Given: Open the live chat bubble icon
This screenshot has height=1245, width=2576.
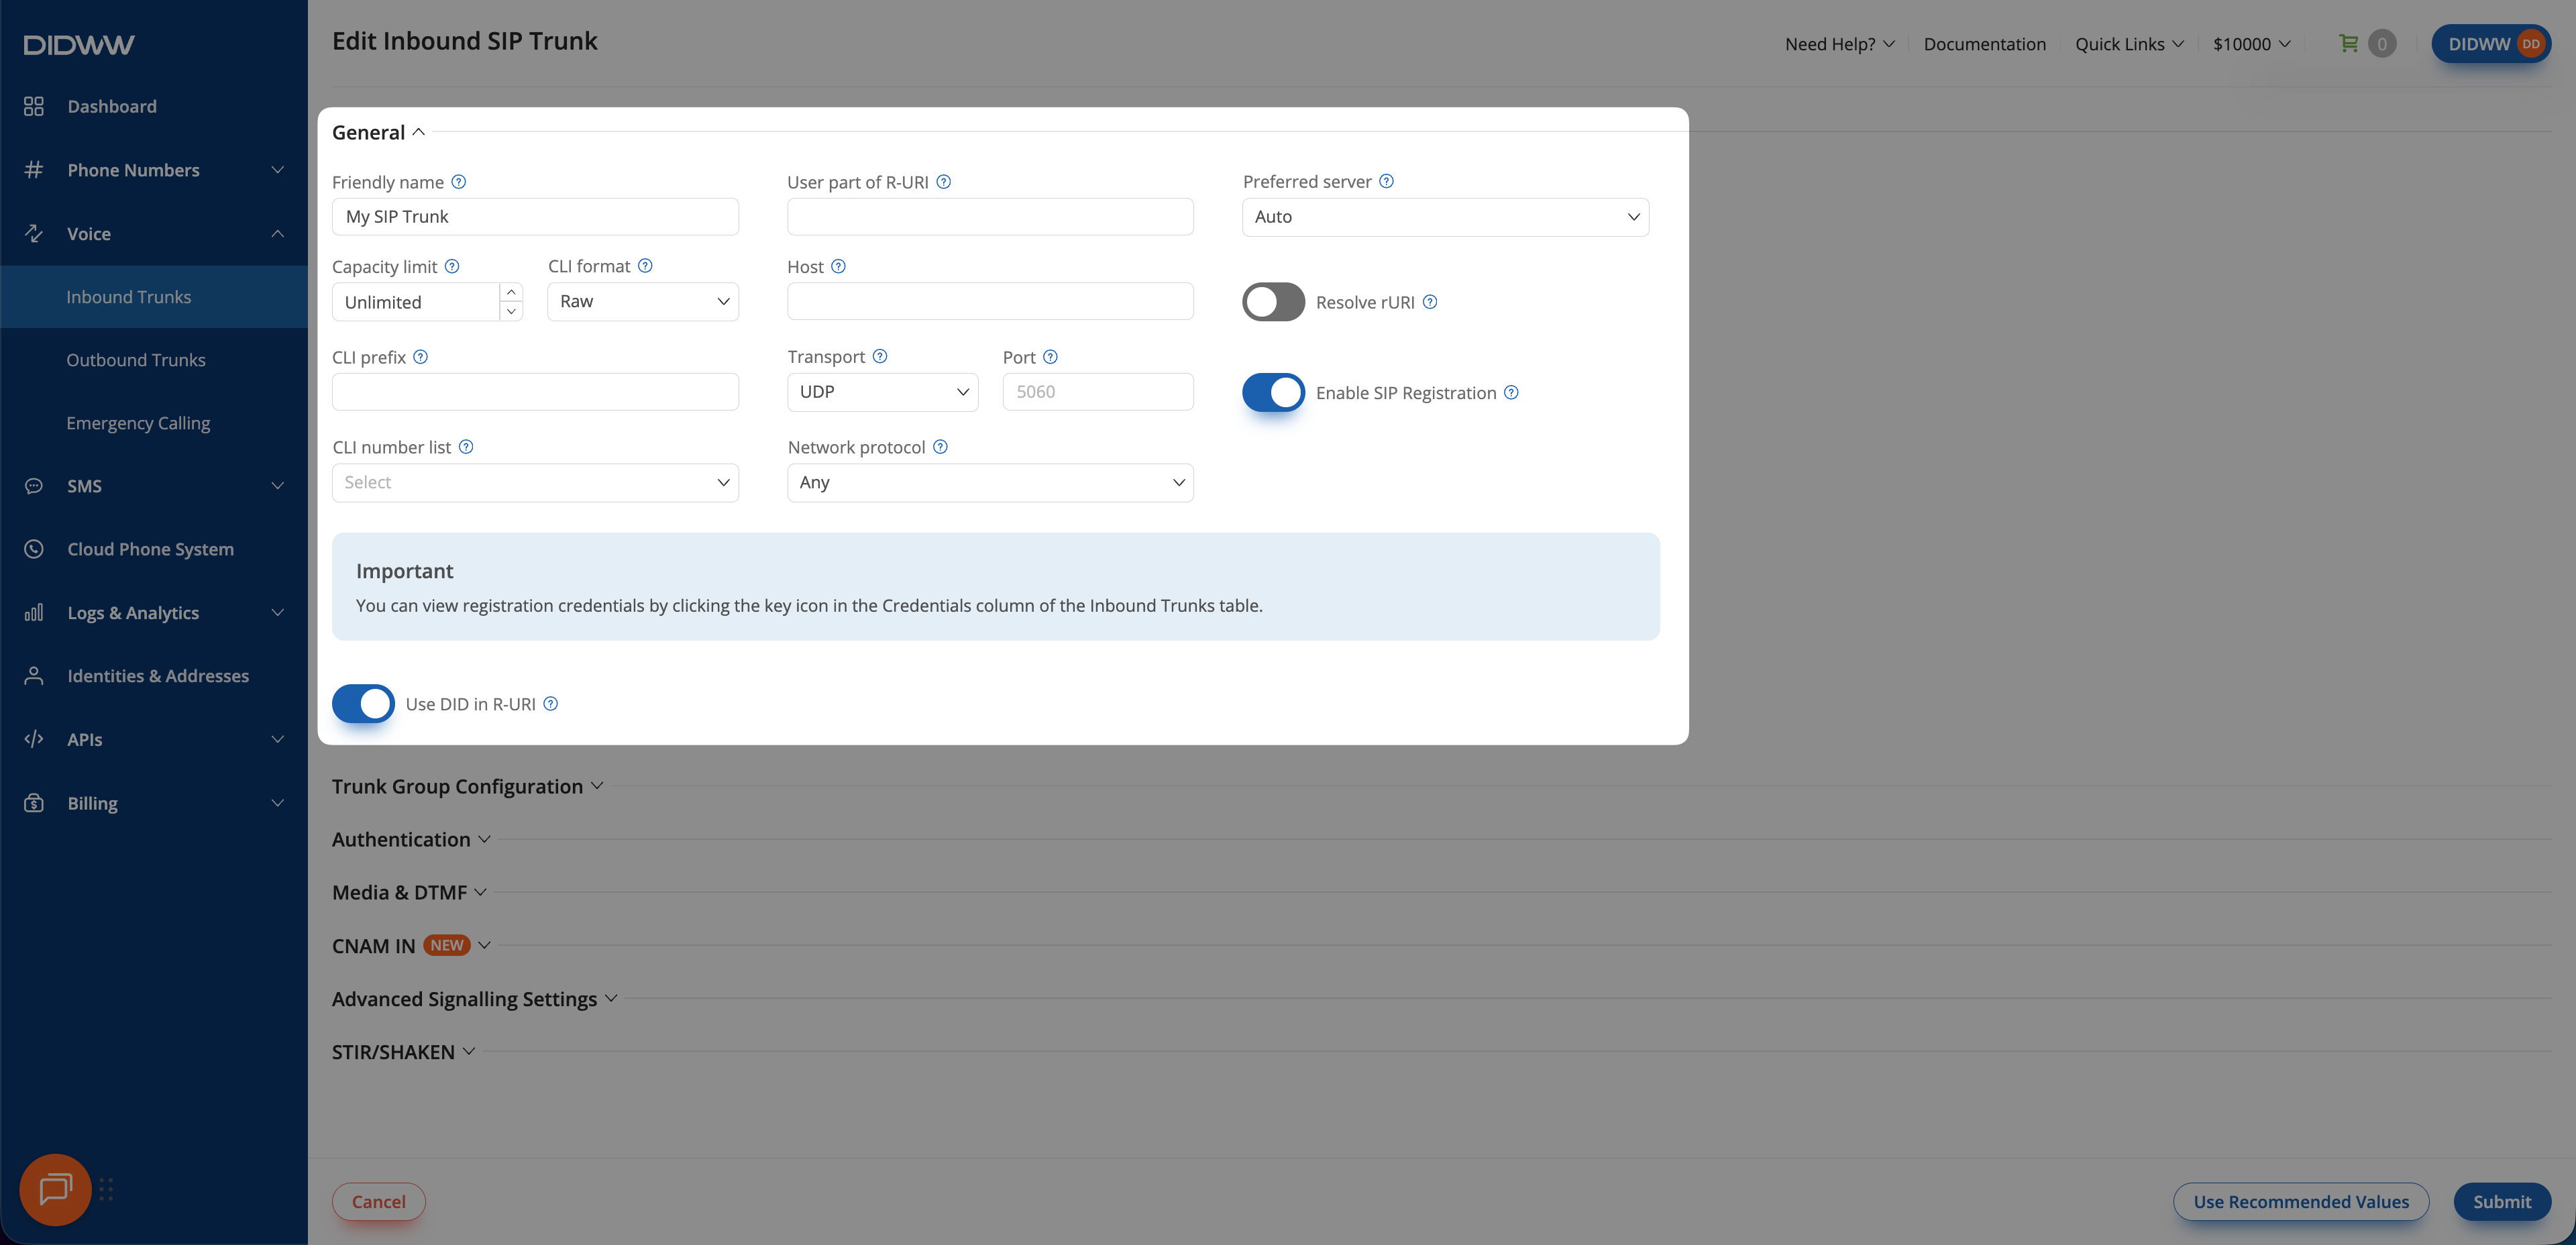Looking at the screenshot, I should [55, 1189].
